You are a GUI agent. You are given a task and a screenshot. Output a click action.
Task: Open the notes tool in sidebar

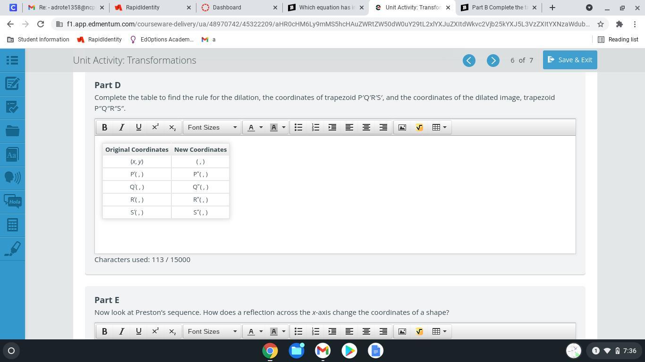coord(12,83)
